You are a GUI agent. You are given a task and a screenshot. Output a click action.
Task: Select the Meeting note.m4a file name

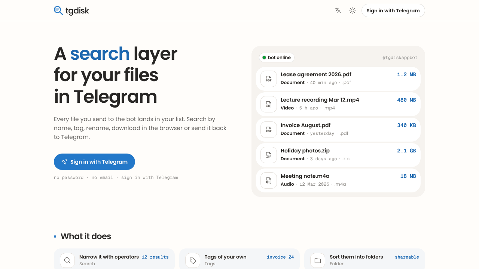pyautogui.click(x=305, y=176)
